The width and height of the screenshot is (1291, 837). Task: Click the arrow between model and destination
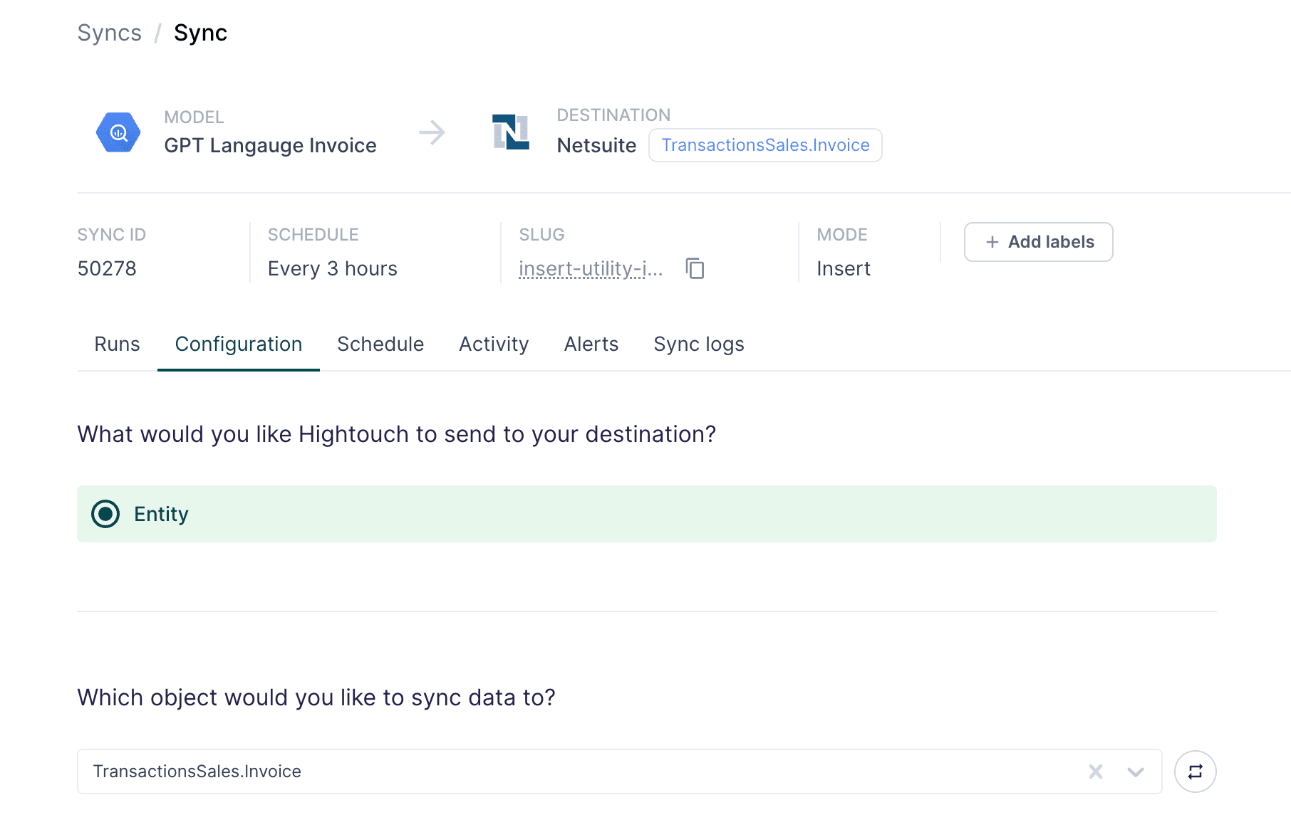432,132
